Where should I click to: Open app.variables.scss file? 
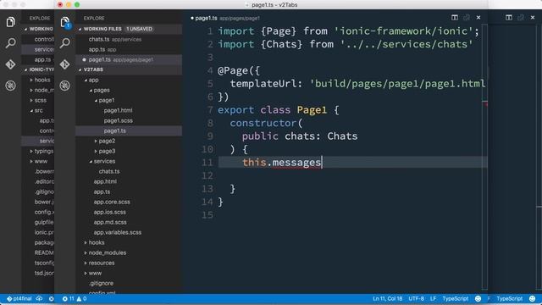click(118, 232)
